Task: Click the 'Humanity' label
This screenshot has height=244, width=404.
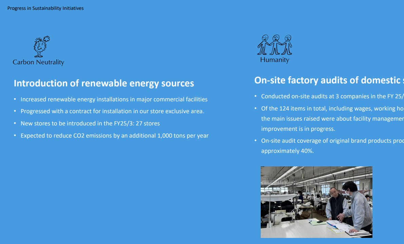Action: (275, 60)
